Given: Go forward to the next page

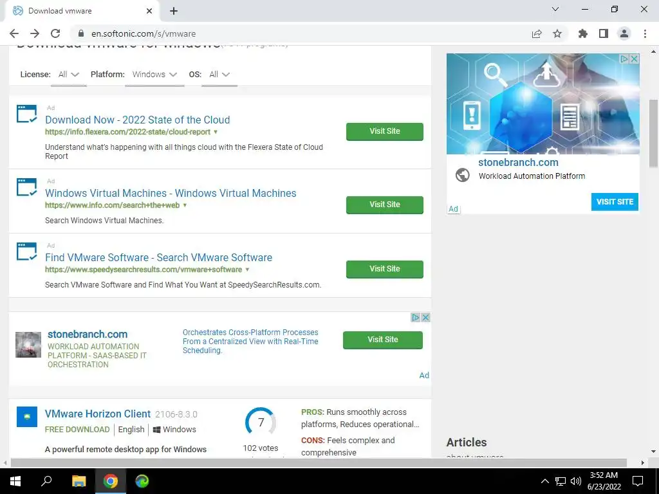Looking at the screenshot, I should click(x=35, y=33).
